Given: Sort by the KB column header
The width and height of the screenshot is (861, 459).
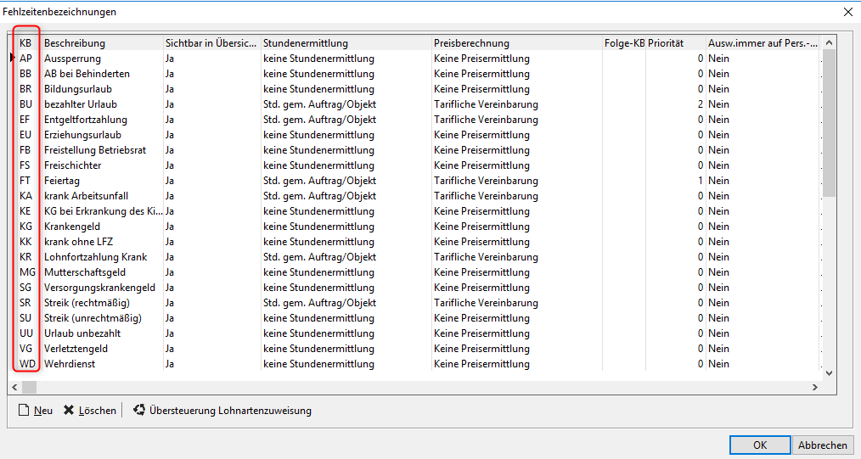Looking at the screenshot, I should coord(25,43).
